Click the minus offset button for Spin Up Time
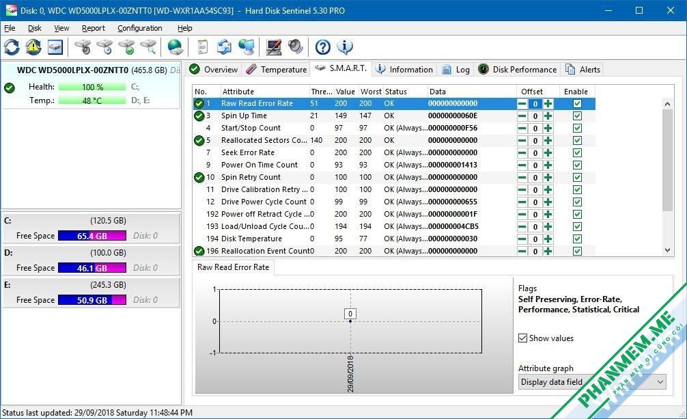Viewport: 687px width, 419px height. coord(522,116)
